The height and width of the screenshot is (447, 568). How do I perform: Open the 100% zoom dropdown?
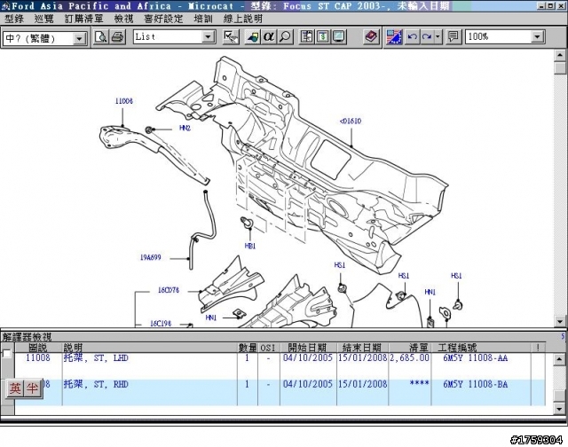[x=537, y=37]
